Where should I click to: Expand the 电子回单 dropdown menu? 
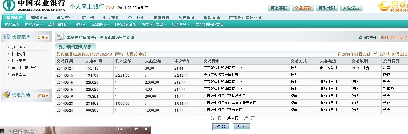(x=181, y=24)
